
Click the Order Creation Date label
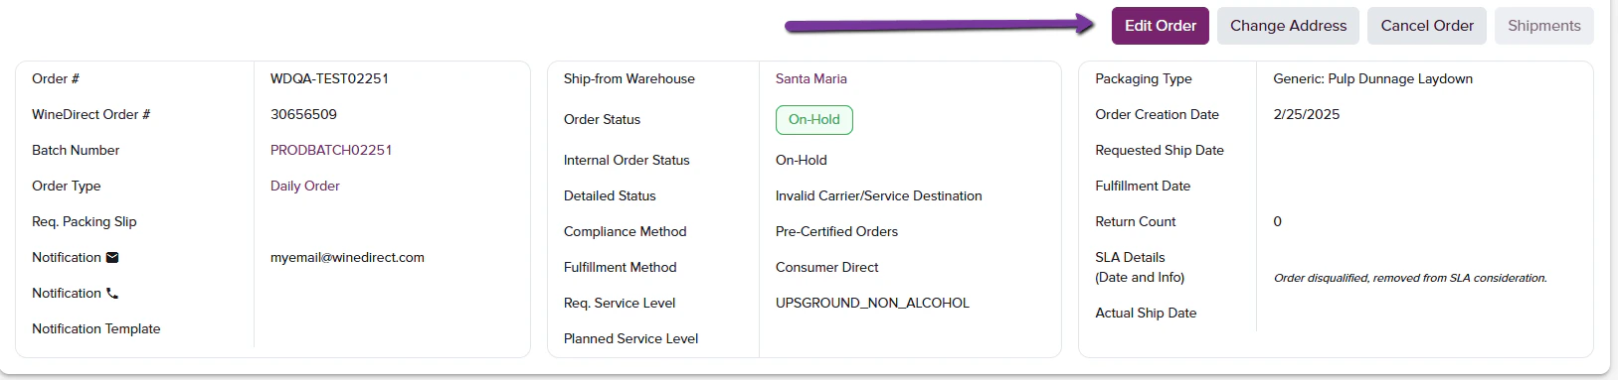pos(1158,114)
